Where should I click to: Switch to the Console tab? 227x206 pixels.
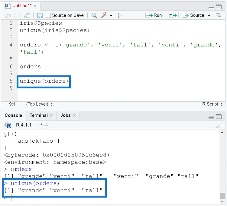coord(13,115)
